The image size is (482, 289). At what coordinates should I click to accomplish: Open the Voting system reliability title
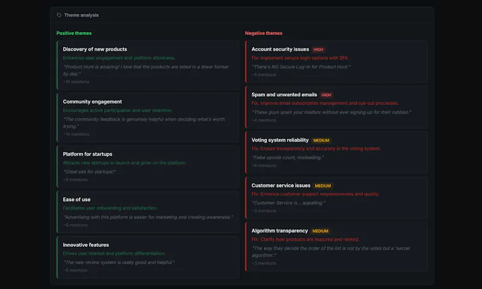[280, 140]
